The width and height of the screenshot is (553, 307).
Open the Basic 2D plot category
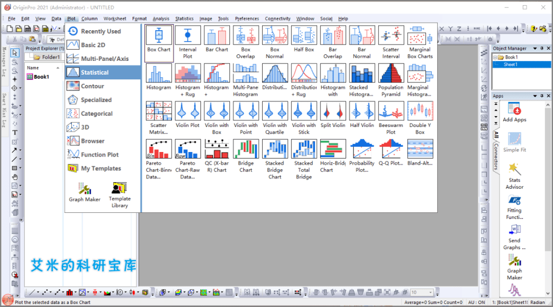coord(102,45)
